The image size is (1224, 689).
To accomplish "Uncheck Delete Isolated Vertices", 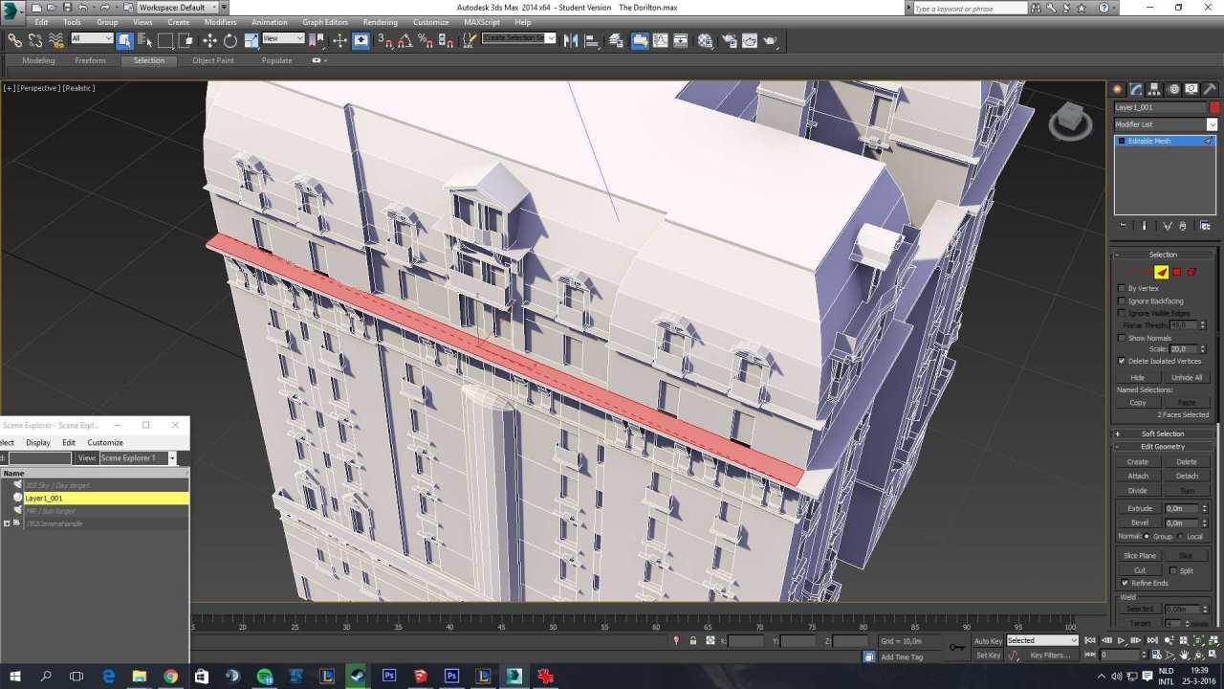I will tap(1122, 361).
